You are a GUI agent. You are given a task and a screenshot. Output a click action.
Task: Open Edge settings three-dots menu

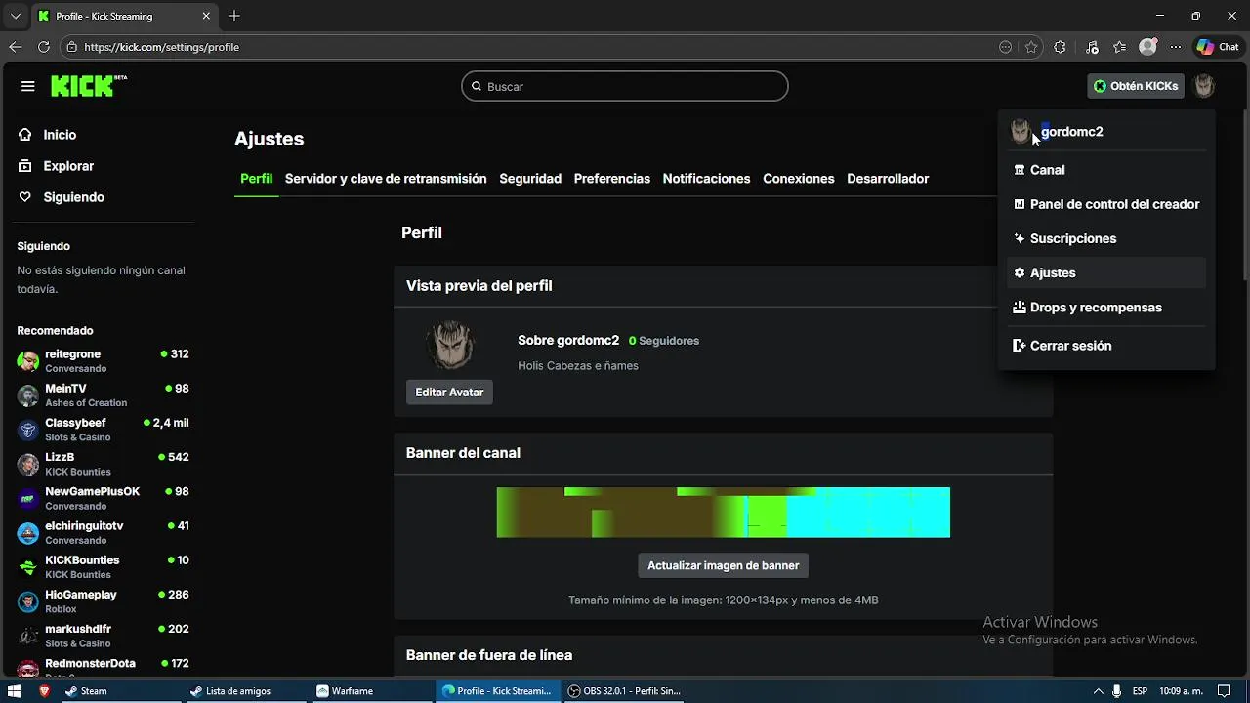tap(1176, 47)
